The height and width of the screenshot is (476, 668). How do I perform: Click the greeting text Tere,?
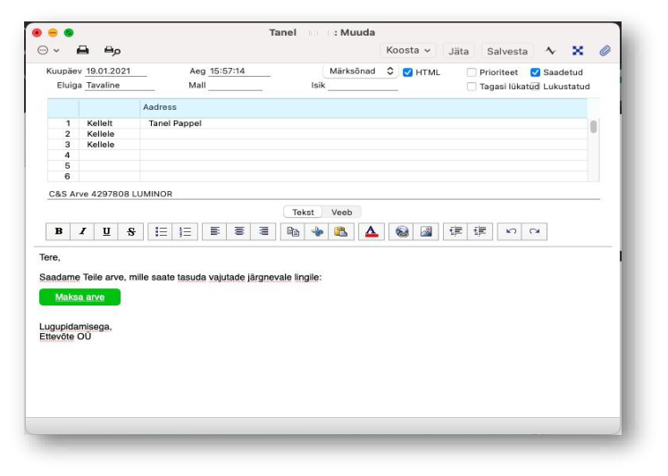(50, 257)
